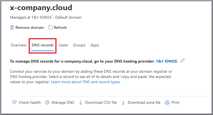Click the Print label
The image size is (213, 115).
[175, 102]
